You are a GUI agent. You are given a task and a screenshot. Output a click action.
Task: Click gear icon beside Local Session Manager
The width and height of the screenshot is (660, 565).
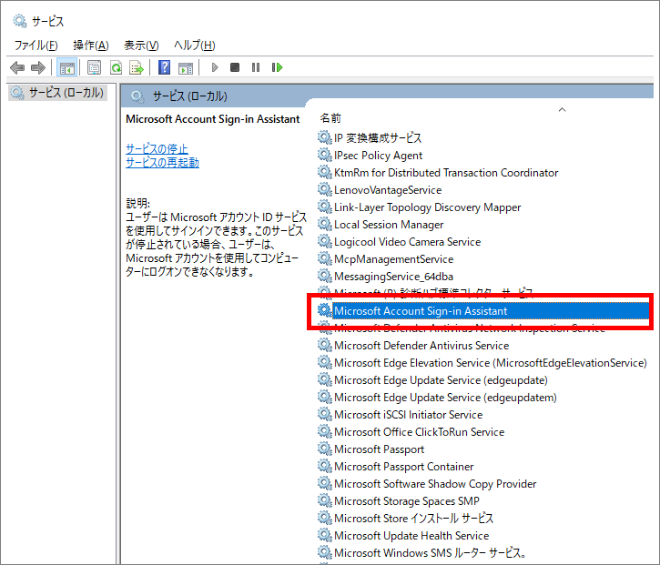324,224
